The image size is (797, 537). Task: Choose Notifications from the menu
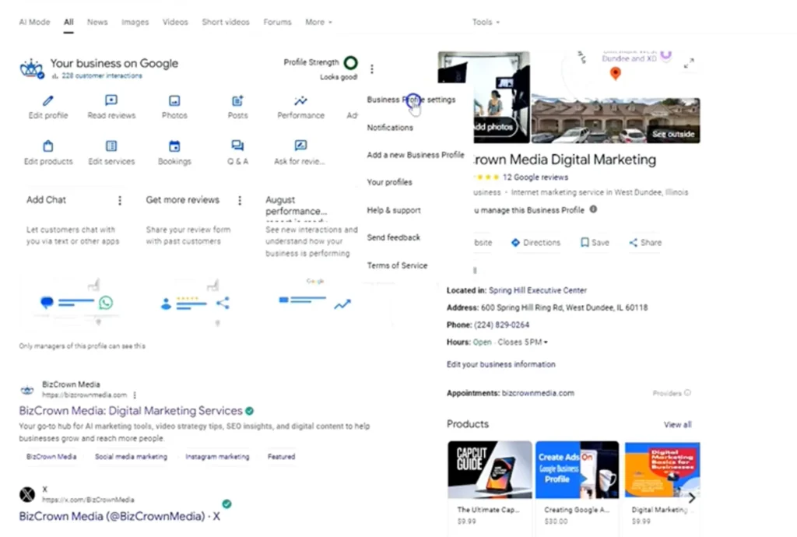point(390,128)
